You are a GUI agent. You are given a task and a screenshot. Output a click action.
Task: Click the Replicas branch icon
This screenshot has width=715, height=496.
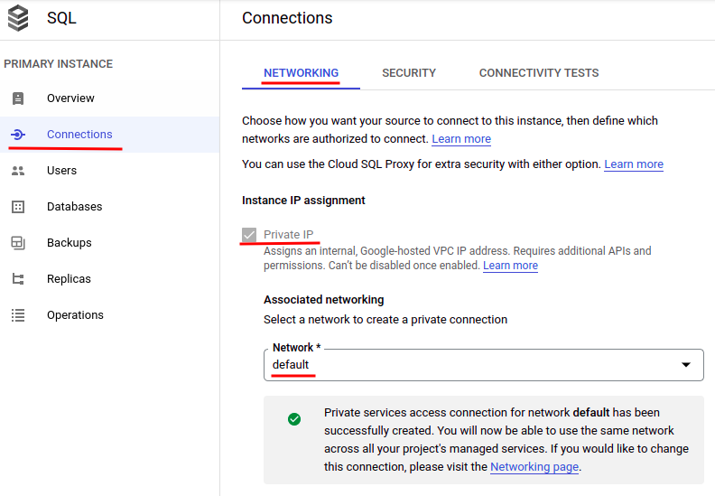click(18, 279)
